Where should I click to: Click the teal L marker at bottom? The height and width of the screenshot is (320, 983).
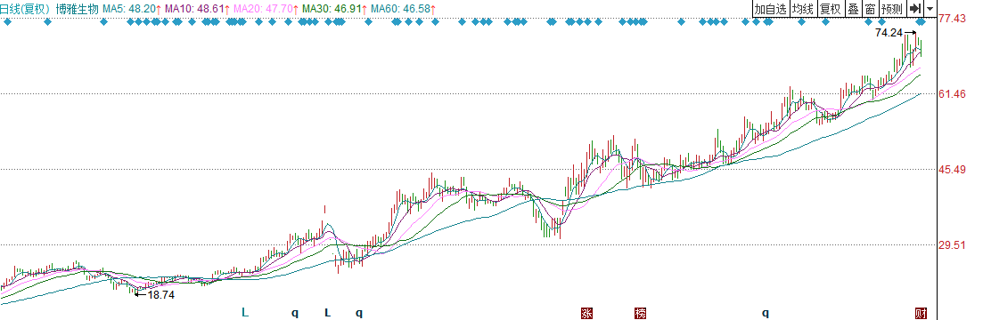tap(245, 312)
